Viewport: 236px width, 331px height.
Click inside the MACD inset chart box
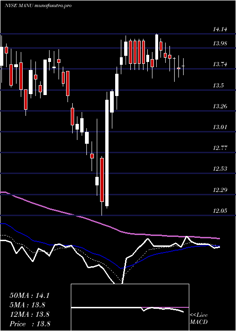click(x=130, y=307)
